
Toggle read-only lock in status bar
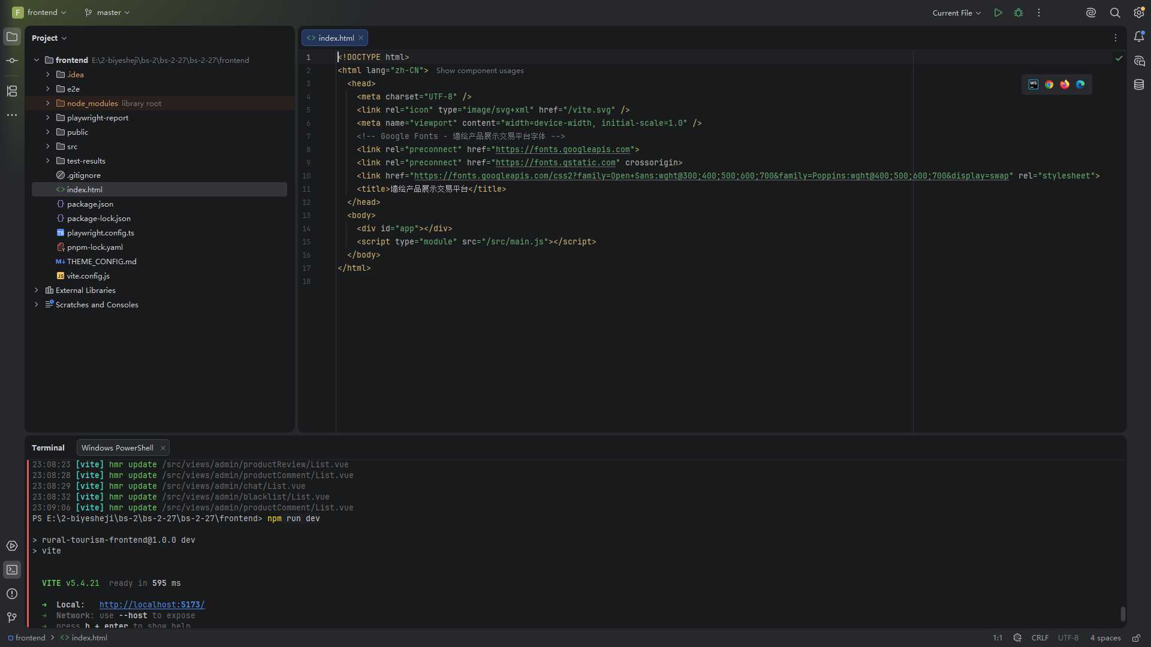pyautogui.click(x=1136, y=638)
